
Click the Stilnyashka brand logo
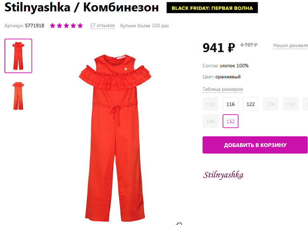click(223, 175)
